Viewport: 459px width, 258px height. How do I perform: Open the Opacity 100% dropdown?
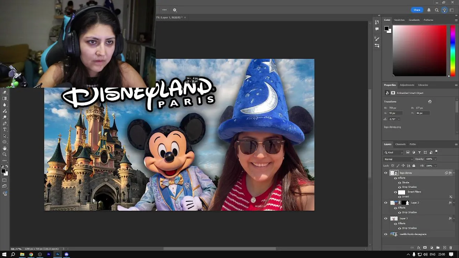click(x=435, y=159)
